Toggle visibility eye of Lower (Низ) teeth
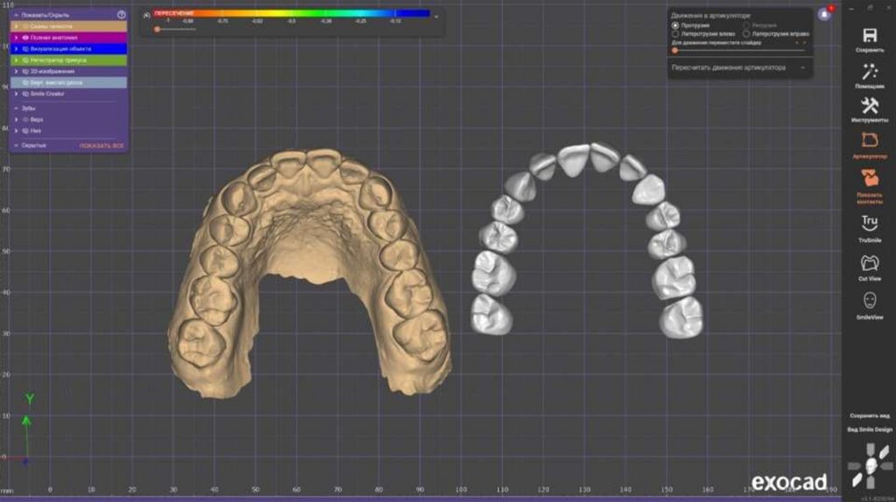896x502 pixels. 25,131
